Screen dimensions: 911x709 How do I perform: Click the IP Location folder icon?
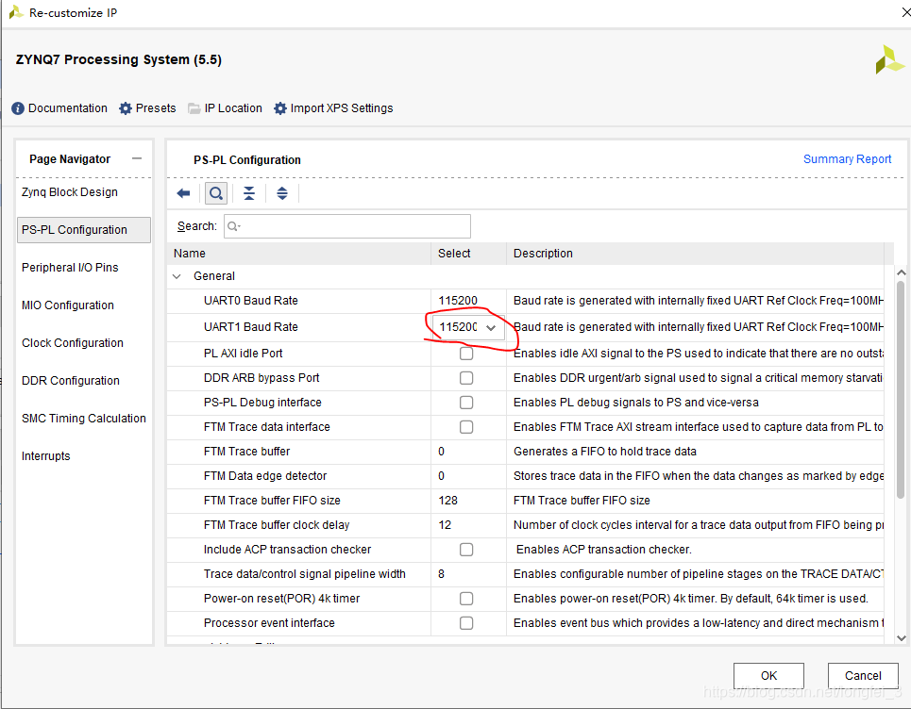tap(194, 108)
